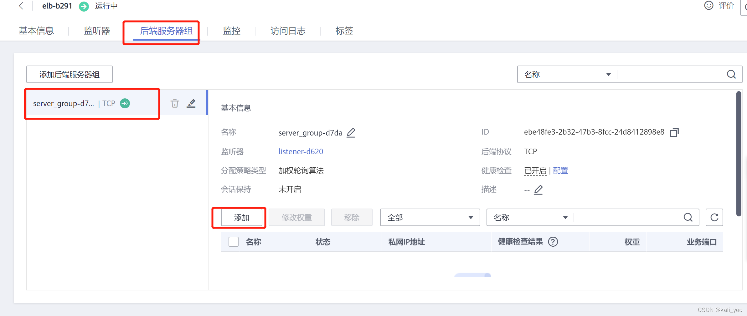747x316 pixels.
Task: Open the 监控 tab
Action: click(232, 31)
